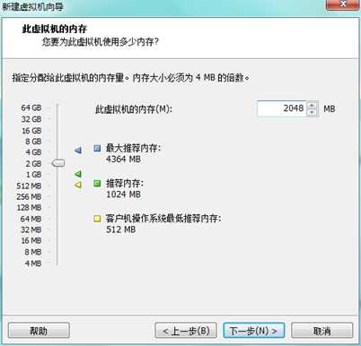Click the 2 GB scale label
The width and height of the screenshot is (361, 346).
click(33, 163)
